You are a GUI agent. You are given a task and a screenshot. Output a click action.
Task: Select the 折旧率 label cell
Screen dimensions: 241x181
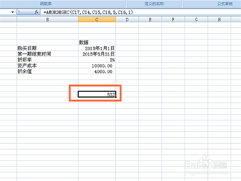point(48,60)
